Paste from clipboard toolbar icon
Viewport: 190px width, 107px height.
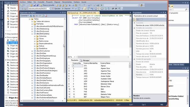[x=76, y=5]
